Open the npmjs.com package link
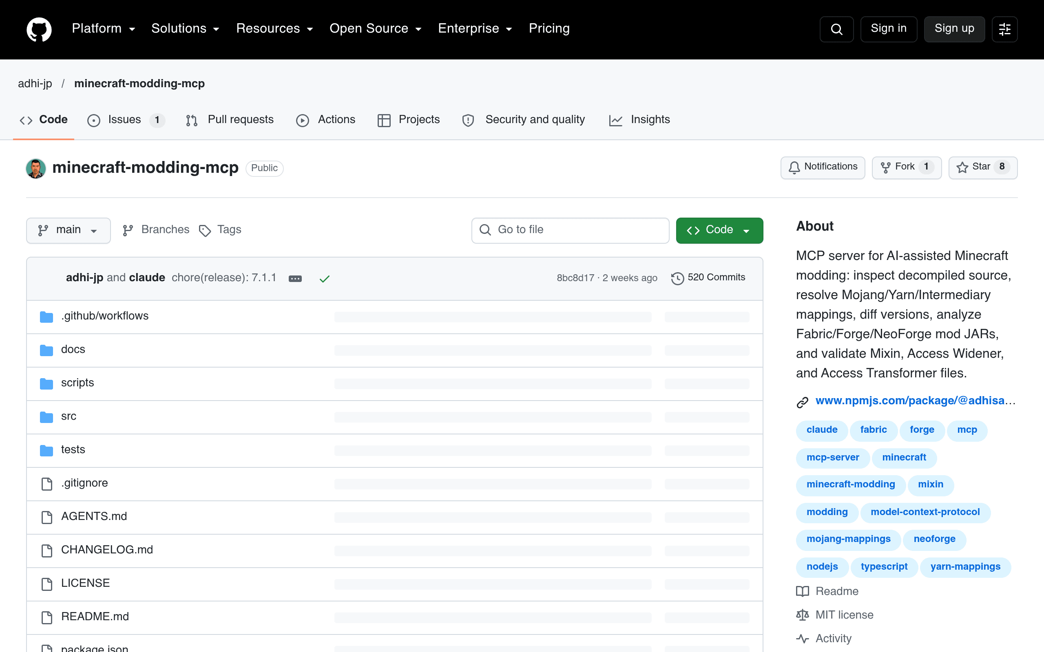The width and height of the screenshot is (1044, 652). (x=915, y=401)
